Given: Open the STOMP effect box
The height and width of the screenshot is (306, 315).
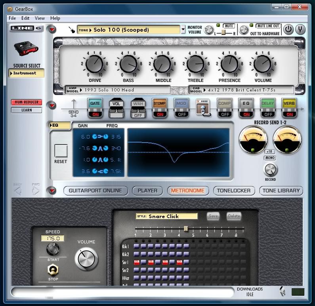Looking at the screenshot, I should pyautogui.click(x=160, y=108).
